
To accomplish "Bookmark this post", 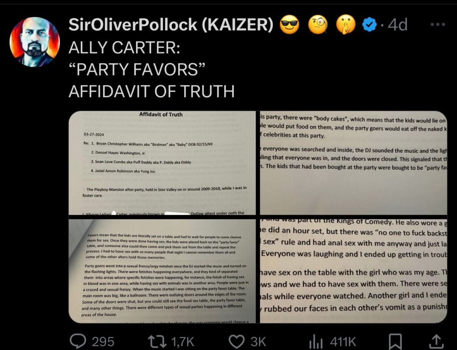I will pyautogui.click(x=395, y=342).
